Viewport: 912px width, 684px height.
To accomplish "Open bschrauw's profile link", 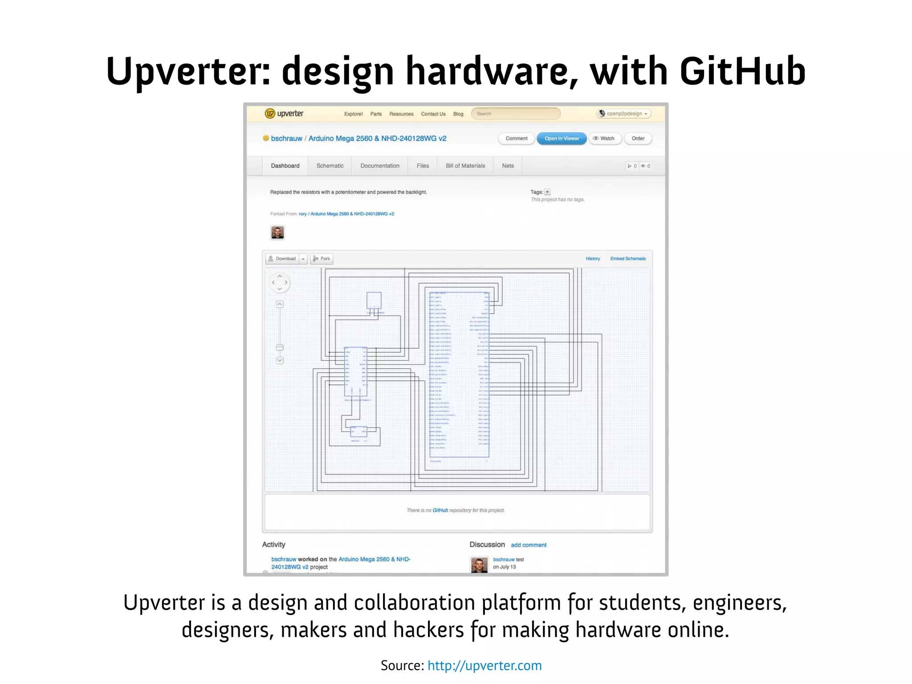I will [x=286, y=138].
